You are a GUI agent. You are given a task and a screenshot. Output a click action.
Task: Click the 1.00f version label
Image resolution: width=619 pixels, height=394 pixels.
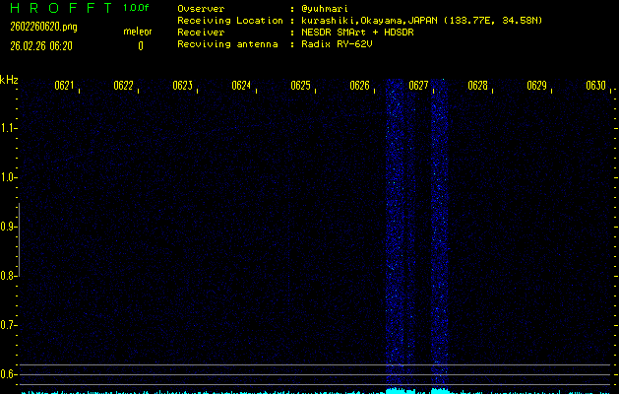point(137,8)
